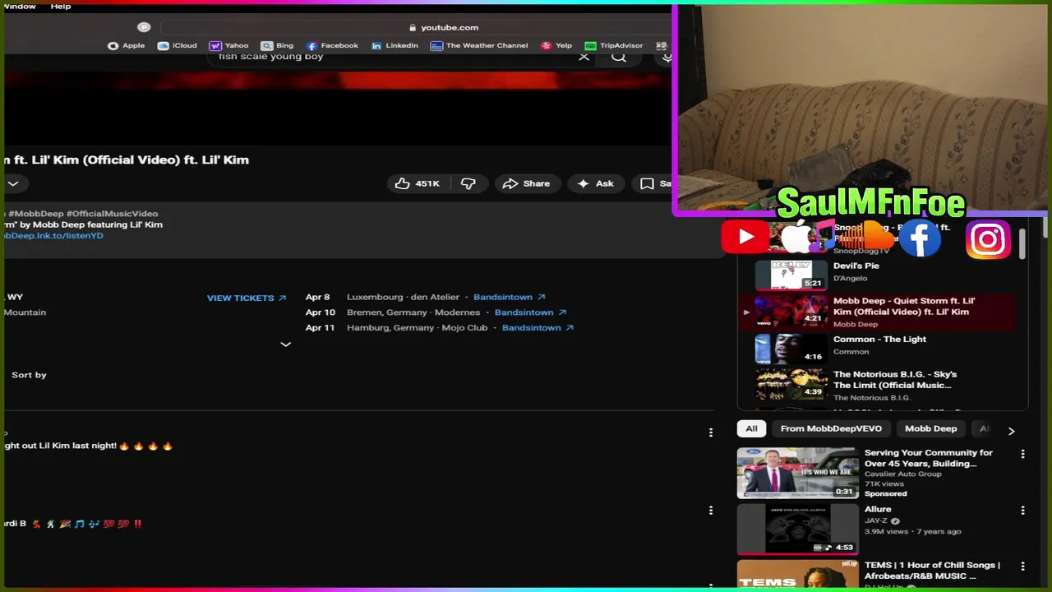Share this Mobb Deep video
Image resolution: width=1052 pixels, height=592 pixels.
(527, 183)
